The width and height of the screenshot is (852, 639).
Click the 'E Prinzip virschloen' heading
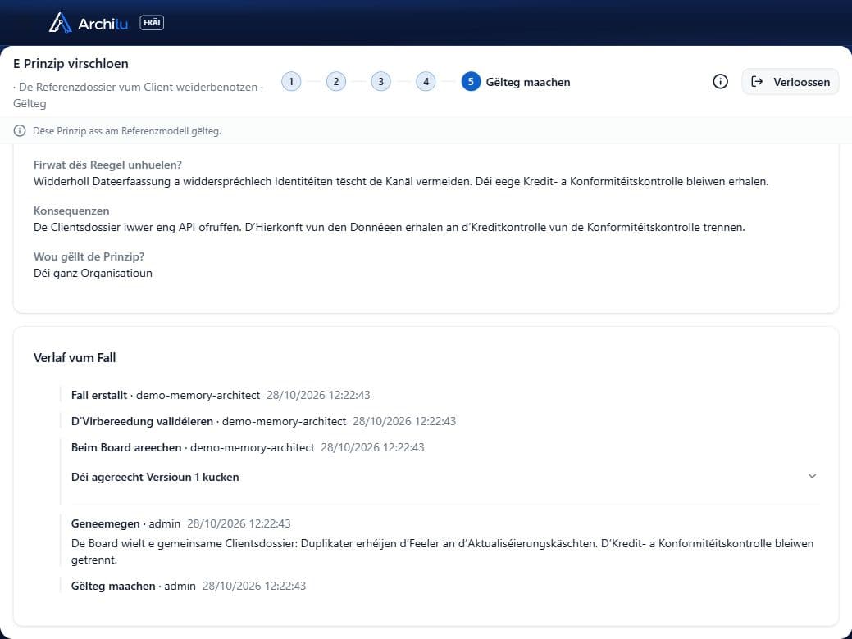coord(71,64)
